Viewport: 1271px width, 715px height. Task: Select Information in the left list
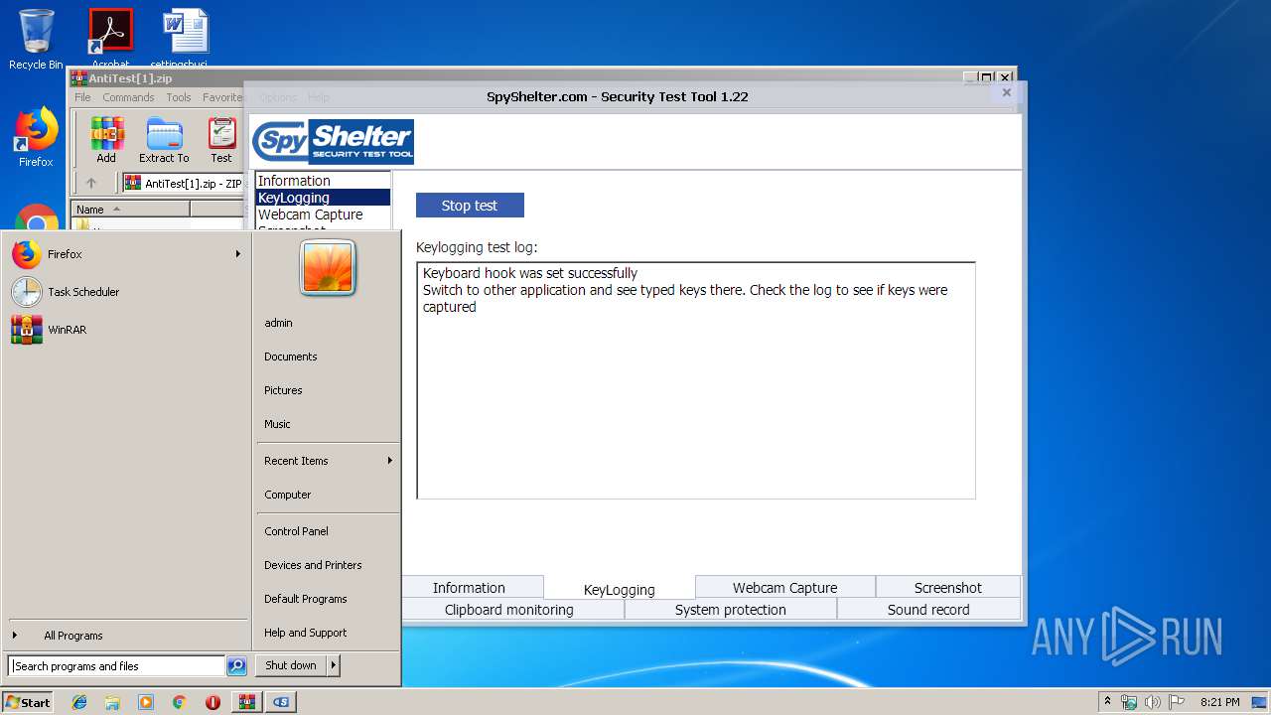click(323, 181)
